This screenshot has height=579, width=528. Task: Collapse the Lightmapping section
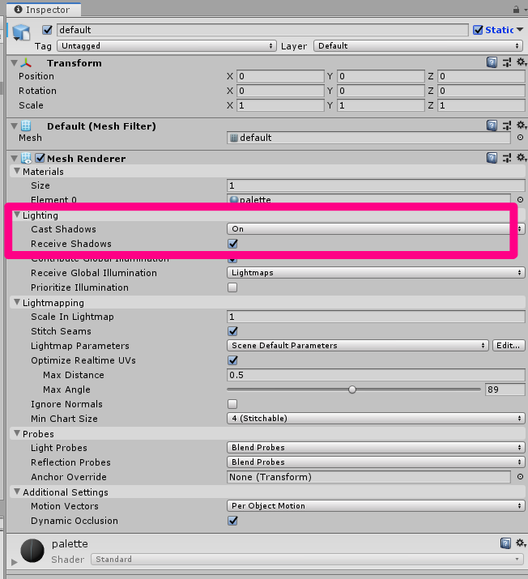[x=17, y=302]
